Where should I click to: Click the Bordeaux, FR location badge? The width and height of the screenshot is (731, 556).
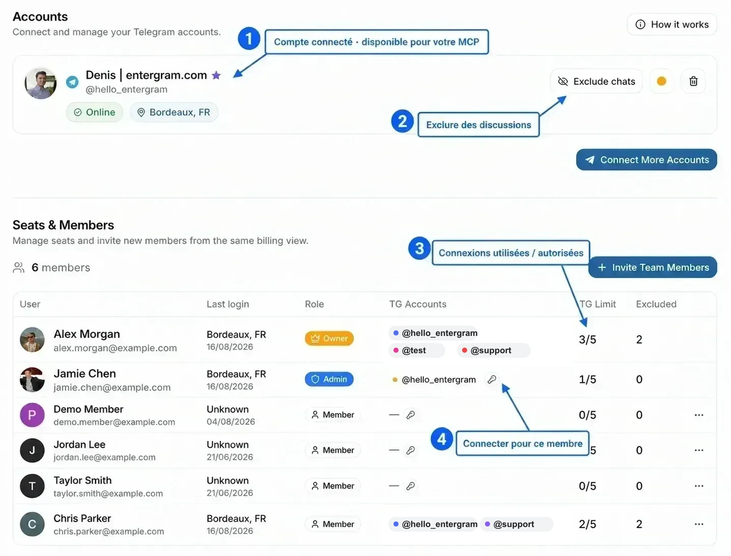(174, 112)
